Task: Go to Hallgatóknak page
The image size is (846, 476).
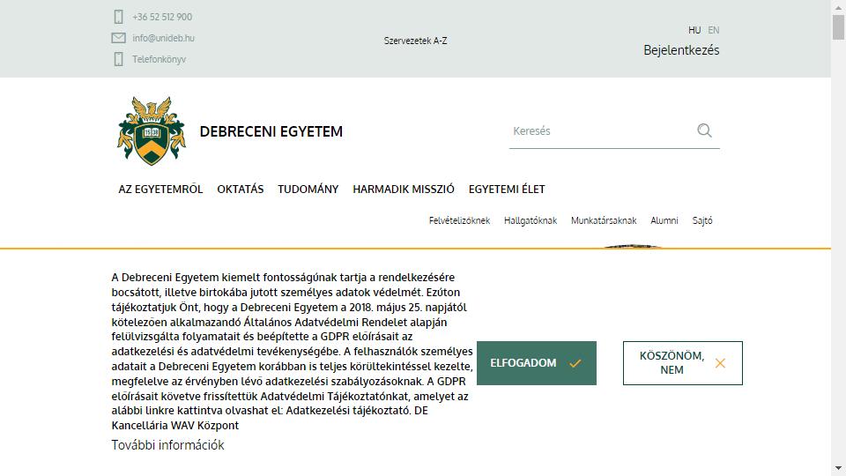Action: coord(531,220)
